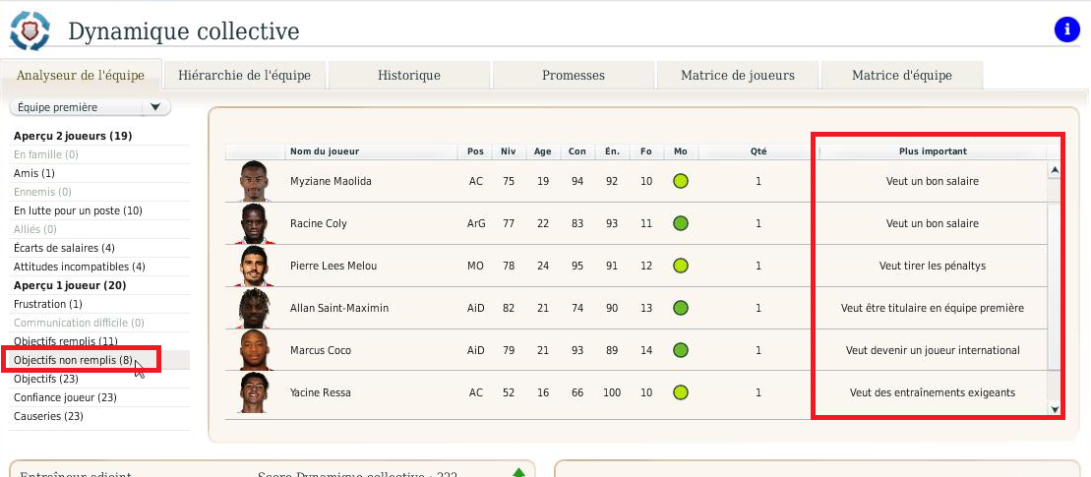The height and width of the screenshot is (477, 1091).
Task: Select Frustration (1)
Action: pyautogui.click(x=48, y=305)
